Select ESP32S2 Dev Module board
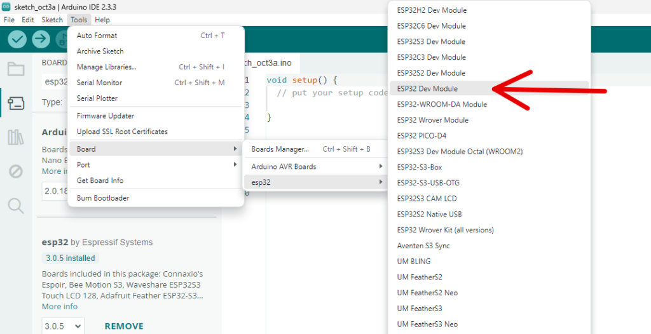This screenshot has height=334, width=651. pyautogui.click(x=489, y=73)
